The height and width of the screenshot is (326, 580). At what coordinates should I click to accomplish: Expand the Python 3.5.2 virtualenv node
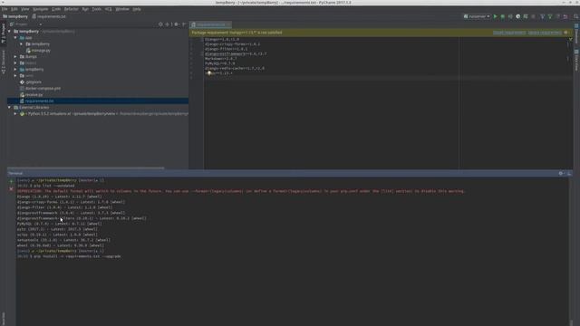coord(15,114)
